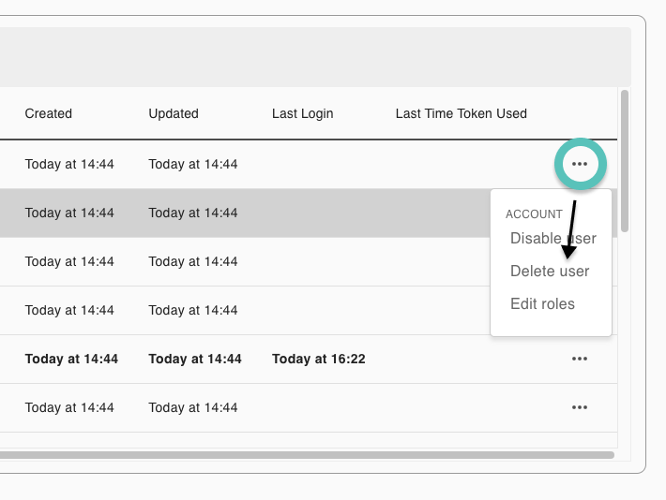Choose Delete user in the dropdown menu
666x500 pixels.
pyautogui.click(x=550, y=271)
